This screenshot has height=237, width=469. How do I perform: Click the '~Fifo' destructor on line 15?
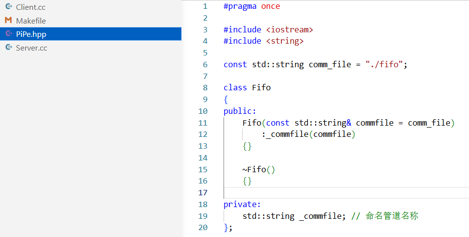tap(254, 169)
